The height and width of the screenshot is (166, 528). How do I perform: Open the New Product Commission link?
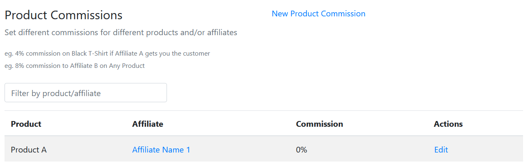(x=318, y=13)
